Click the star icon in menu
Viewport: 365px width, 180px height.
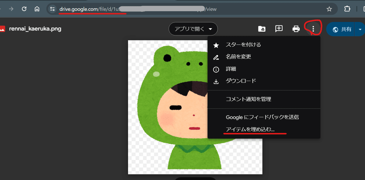(216, 45)
